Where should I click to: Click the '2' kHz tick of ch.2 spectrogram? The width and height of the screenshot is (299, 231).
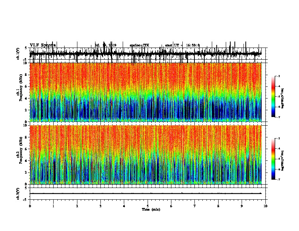26,172
